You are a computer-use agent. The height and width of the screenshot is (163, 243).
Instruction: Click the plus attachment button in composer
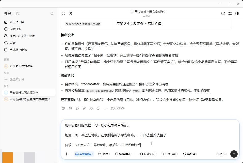point(67,154)
